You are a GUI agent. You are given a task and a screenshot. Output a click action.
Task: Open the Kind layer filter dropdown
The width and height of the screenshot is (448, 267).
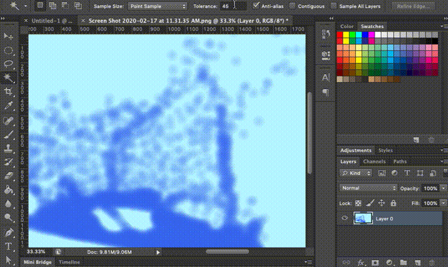coord(356,173)
